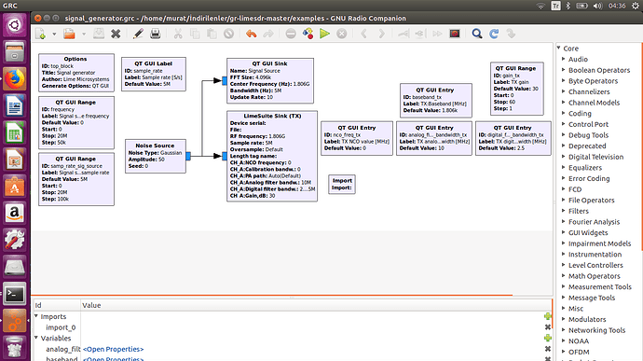Select Modulators category

pyautogui.click(x=587, y=319)
